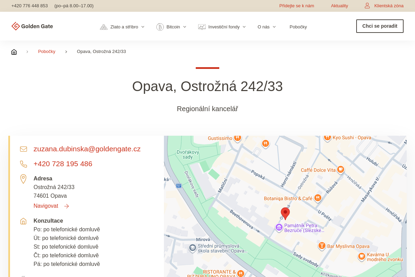
Task: Click the Golden Gate logo
Action: (32, 26)
